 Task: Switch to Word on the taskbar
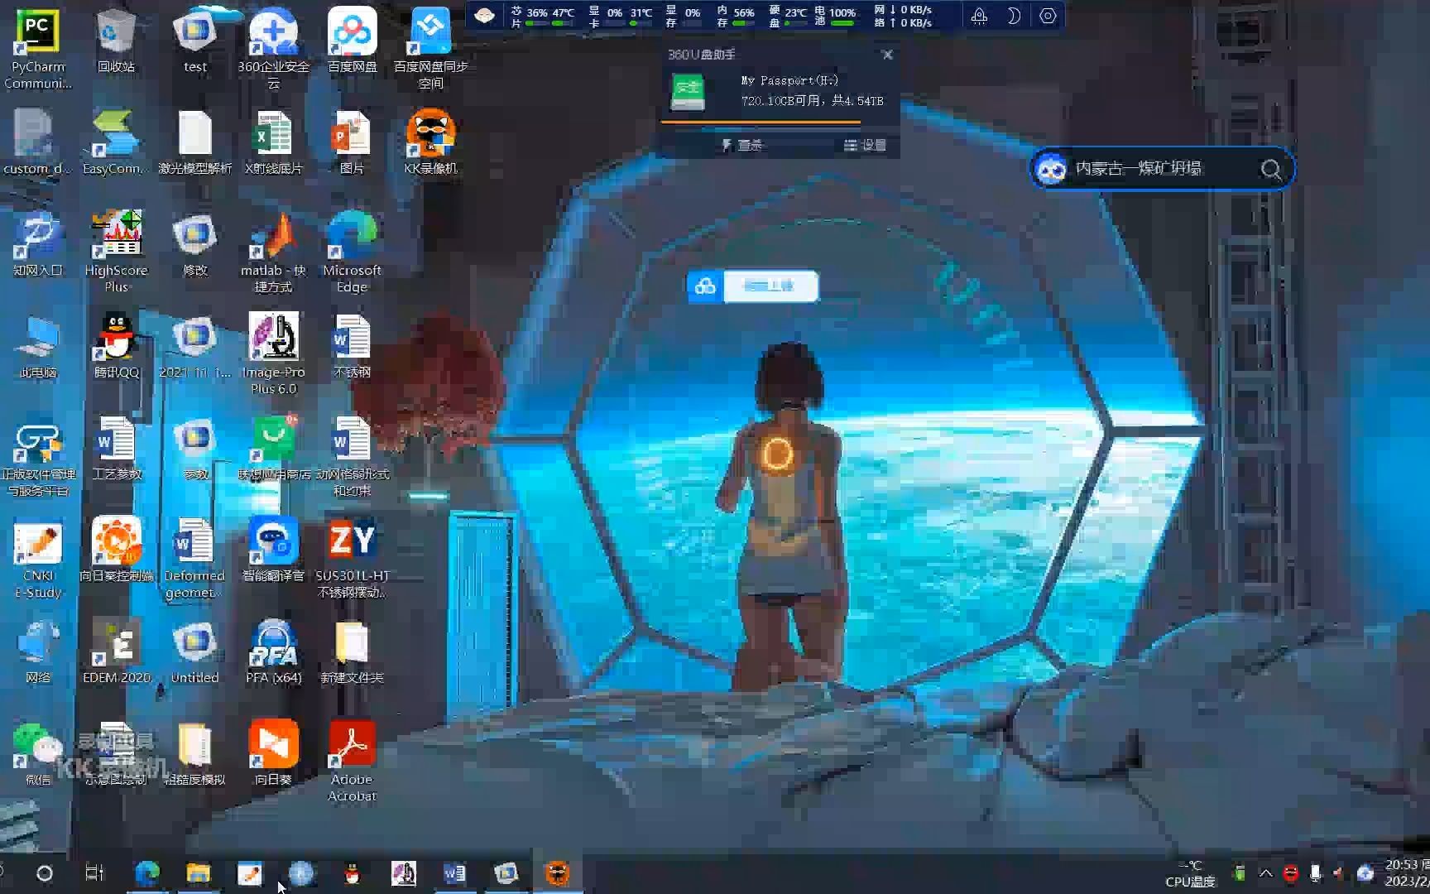point(454,873)
